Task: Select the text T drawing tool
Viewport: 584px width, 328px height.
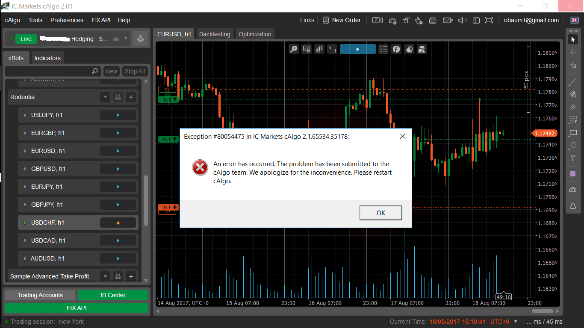Action: tap(573, 158)
